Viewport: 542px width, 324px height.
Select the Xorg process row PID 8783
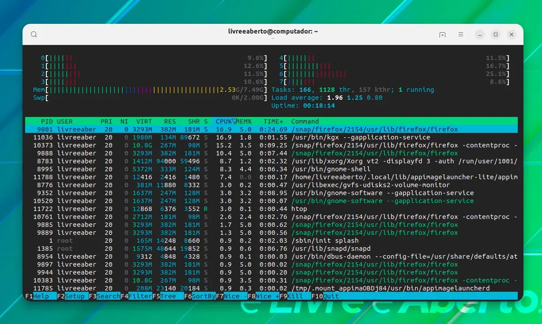pos(271,161)
